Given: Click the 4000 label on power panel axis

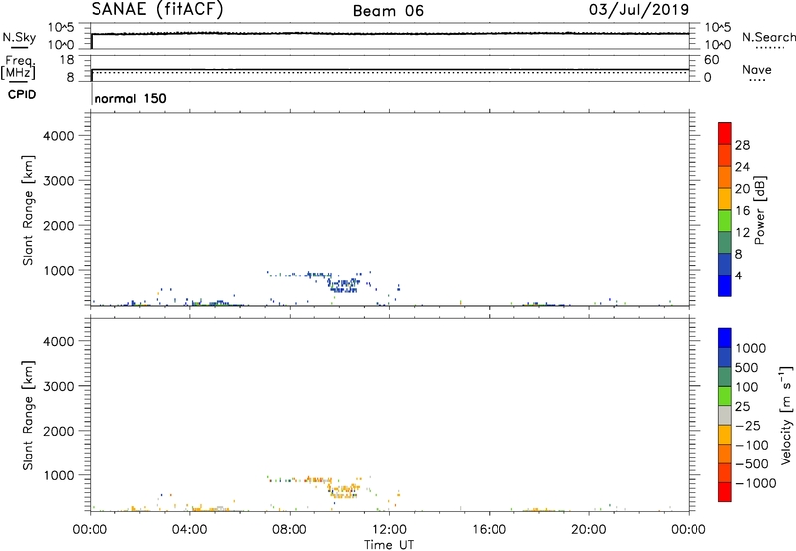Looking at the screenshot, I should [59, 136].
